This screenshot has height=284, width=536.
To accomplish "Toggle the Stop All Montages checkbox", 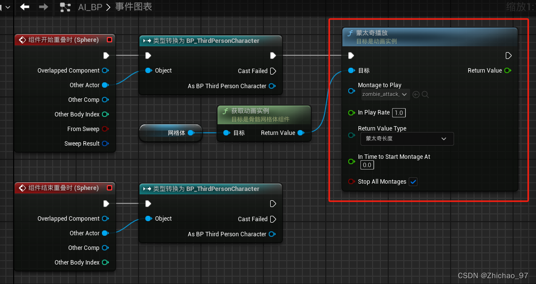I will tap(413, 182).
